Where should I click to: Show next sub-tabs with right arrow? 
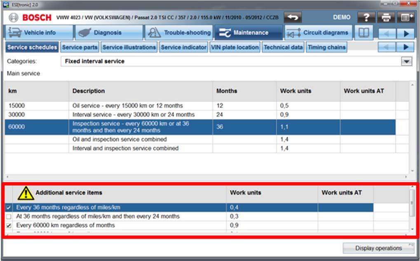point(406,47)
